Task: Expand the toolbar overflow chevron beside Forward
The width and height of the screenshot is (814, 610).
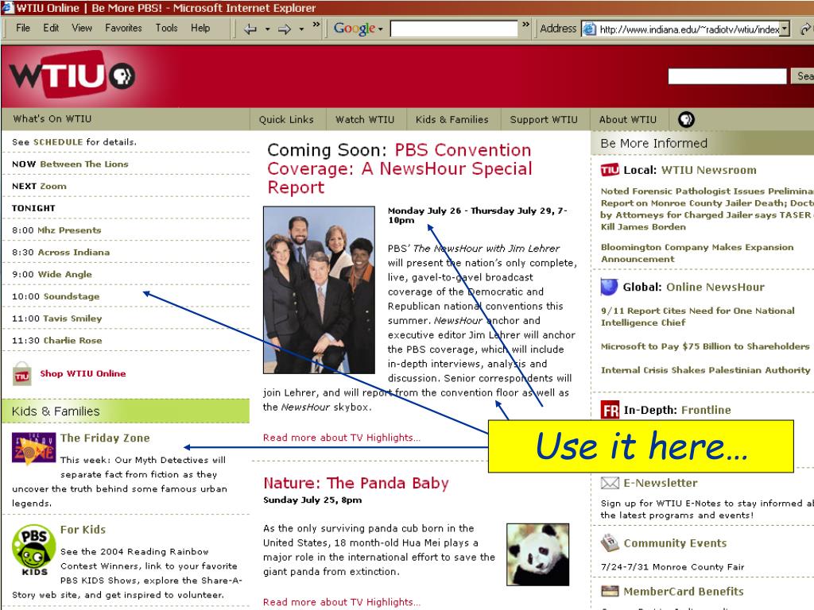Action: (316, 25)
